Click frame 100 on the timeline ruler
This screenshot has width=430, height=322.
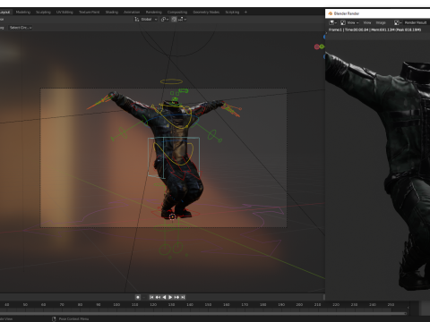(x=116, y=305)
